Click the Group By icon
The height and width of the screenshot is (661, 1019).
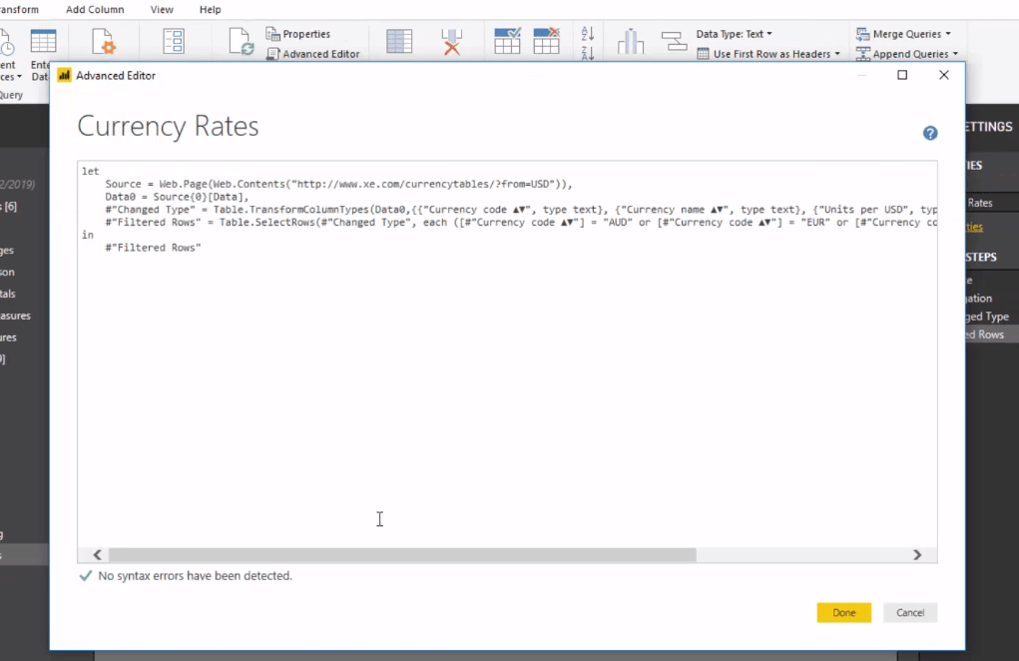click(674, 42)
